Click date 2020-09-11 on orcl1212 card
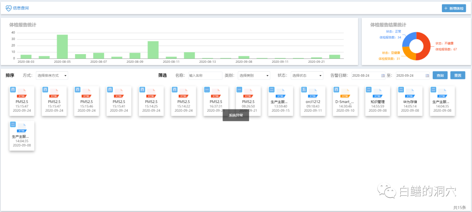Screen dimensions: 472x212 [313, 110]
